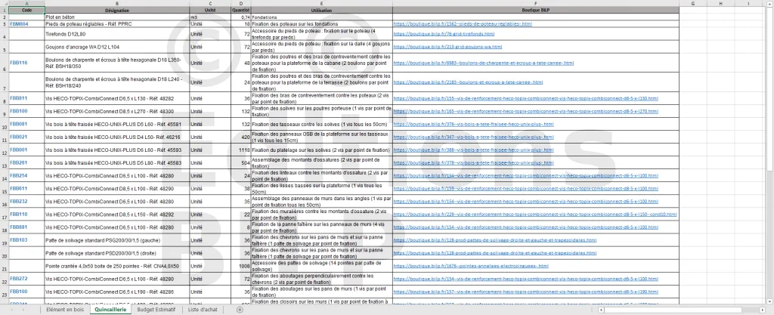Select column B header
Viewport: 774px width, 315px height.
click(x=116, y=3)
